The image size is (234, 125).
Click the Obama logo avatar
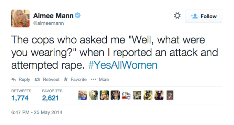click(x=126, y=95)
